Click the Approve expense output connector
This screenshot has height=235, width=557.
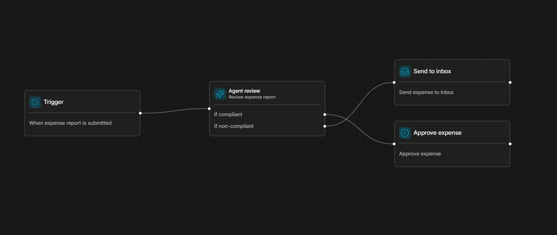[510, 144]
